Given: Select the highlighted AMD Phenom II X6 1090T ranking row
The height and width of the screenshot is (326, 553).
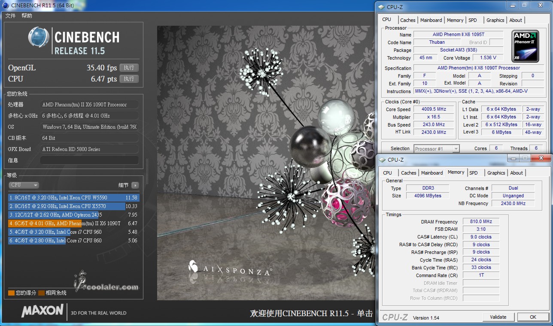Looking at the screenshot, I should pos(73,223).
